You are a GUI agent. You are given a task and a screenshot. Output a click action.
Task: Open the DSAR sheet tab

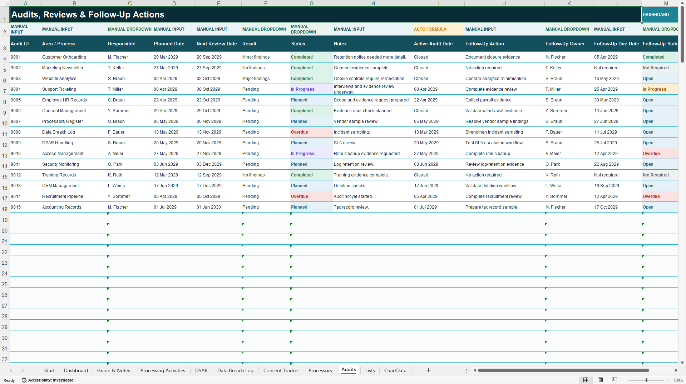[x=201, y=370]
